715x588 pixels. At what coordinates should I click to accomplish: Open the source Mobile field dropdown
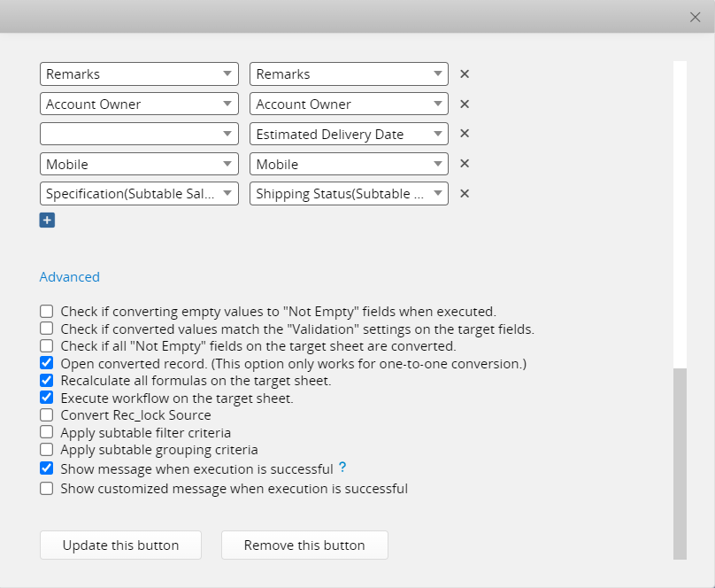pyautogui.click(x=139, y=164)
